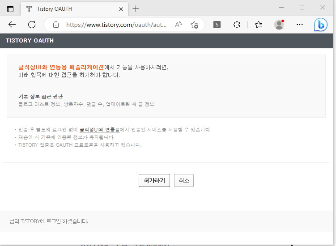Click the browser back arrow

click(12, 25)
